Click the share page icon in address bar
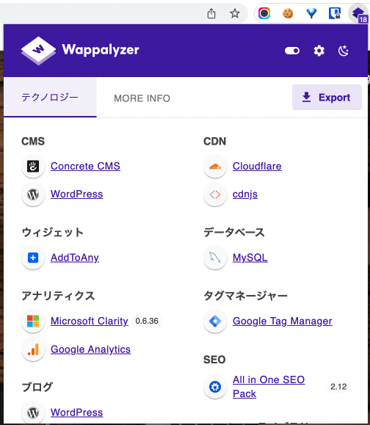Screen dimensions: 370x425 [x=211, y=13]
